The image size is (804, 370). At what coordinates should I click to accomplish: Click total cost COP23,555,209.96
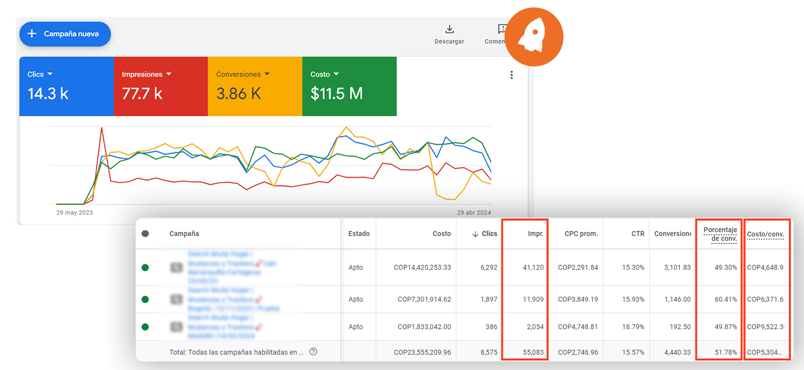(x=423, y=352)
